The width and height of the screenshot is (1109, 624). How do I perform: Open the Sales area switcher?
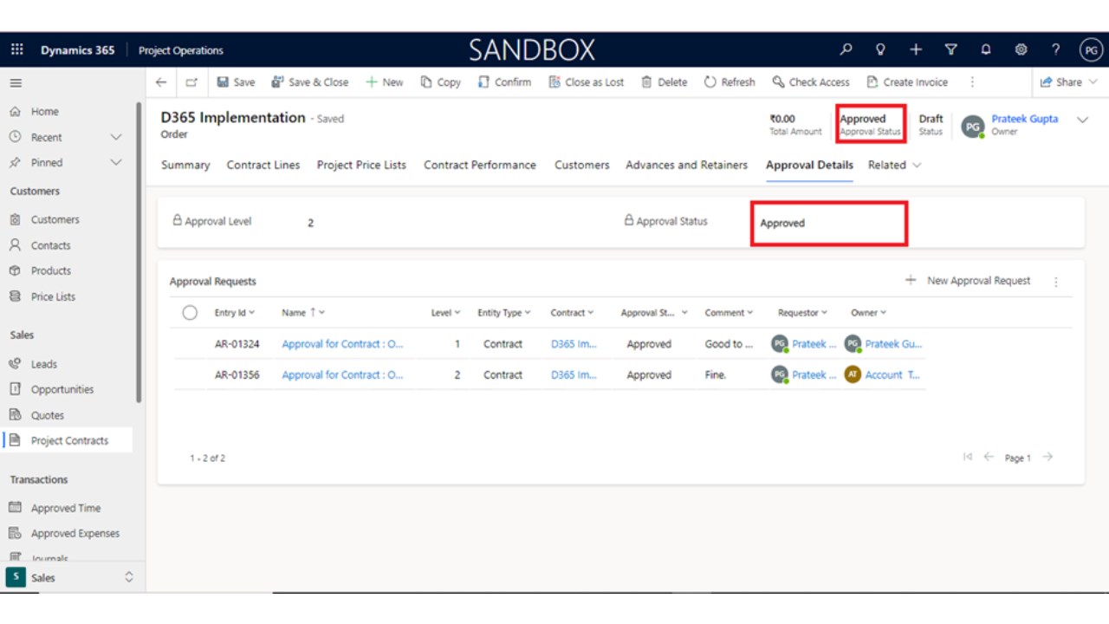[x=73, y=577]
